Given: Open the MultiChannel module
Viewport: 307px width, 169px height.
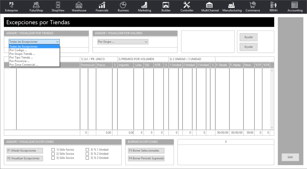Looking at the screenshot, I should pyautogui.click(x=210, y=7).
